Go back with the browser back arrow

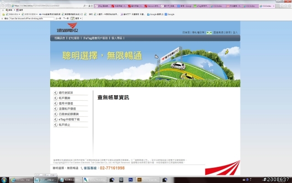click(3, 6)
